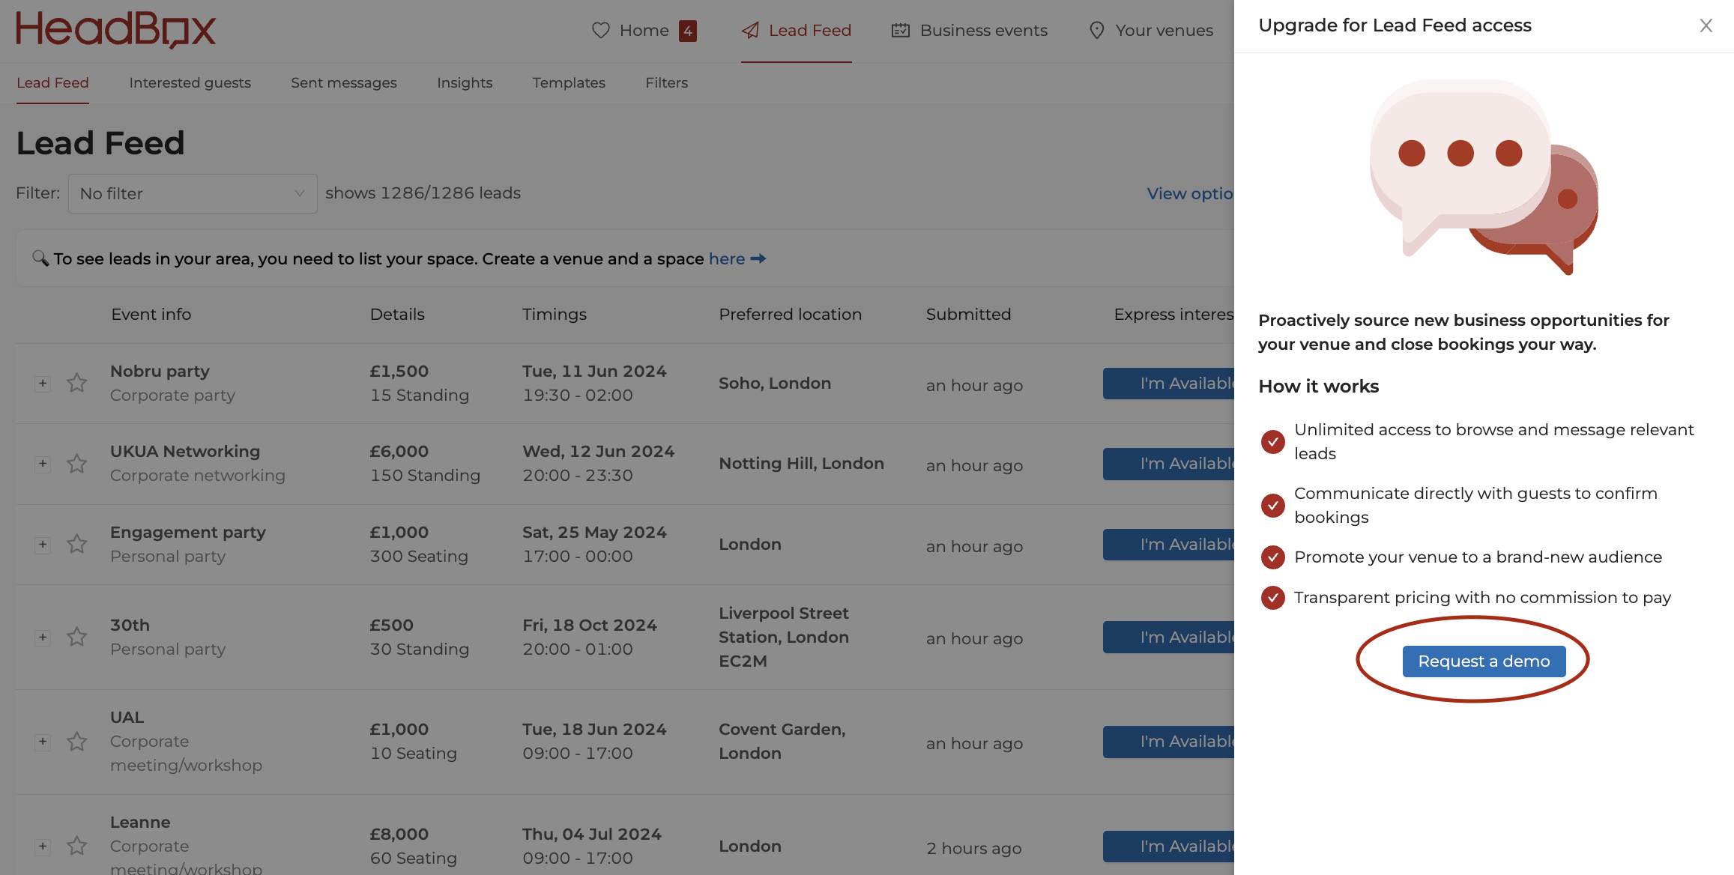
Task: Switch to the Templates tab
Action: 569,83
